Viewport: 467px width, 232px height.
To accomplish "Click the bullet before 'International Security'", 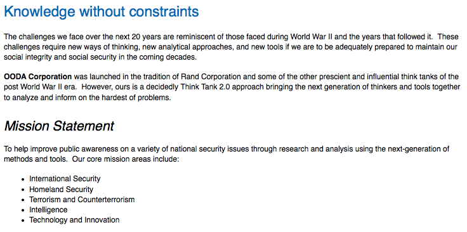I will pos(23,179).
